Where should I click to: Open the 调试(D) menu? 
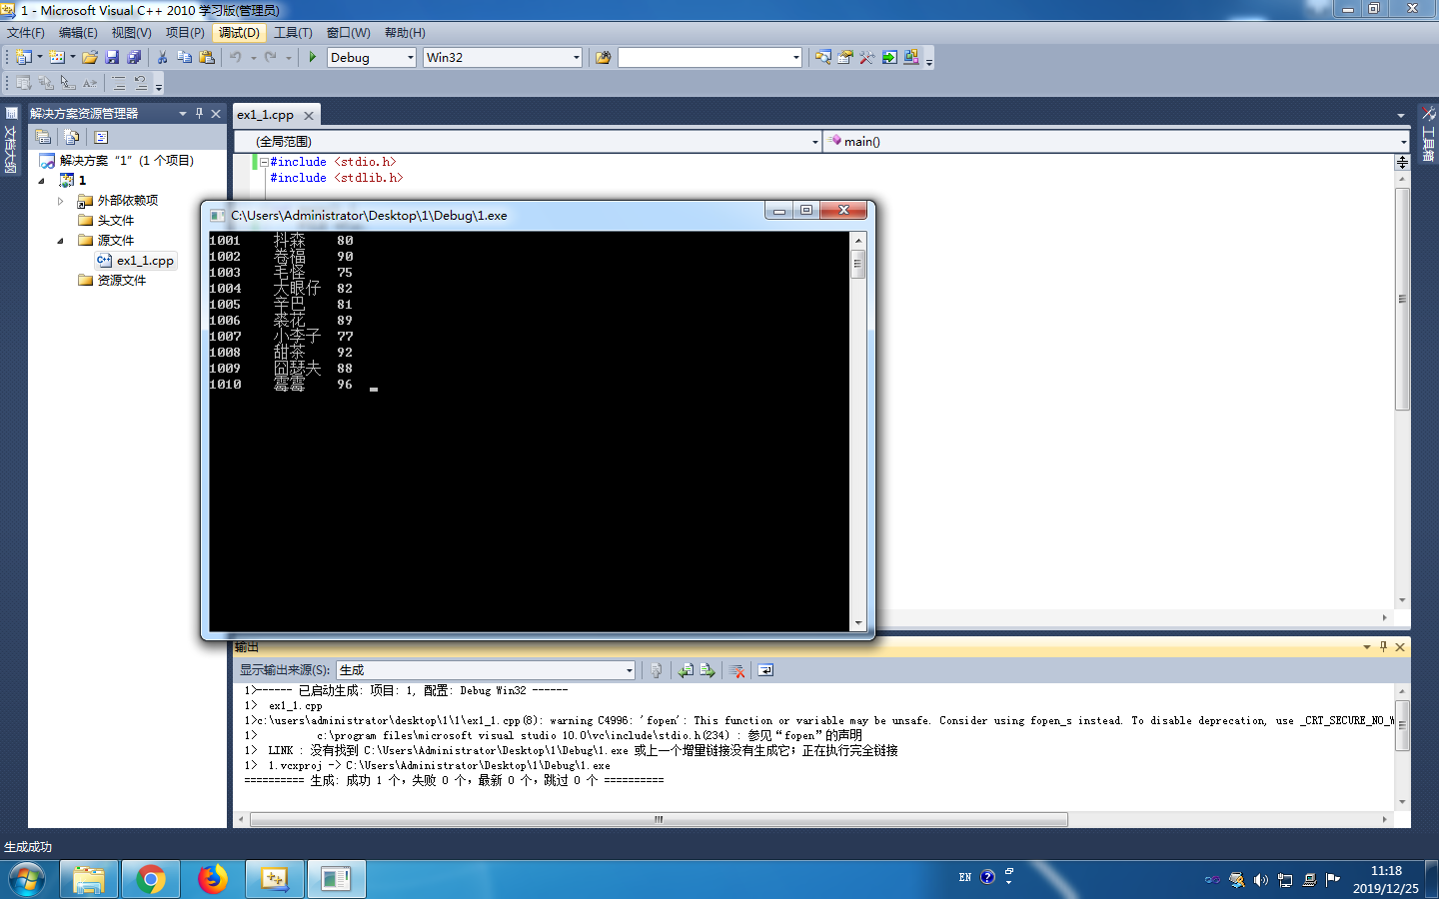239,33
